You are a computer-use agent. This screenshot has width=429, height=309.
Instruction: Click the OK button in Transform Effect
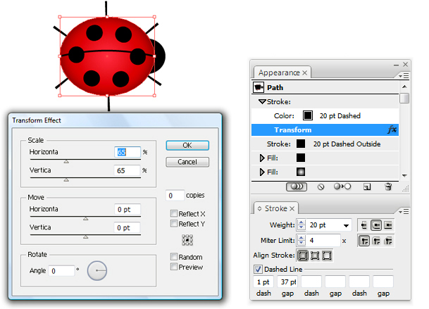187,145
